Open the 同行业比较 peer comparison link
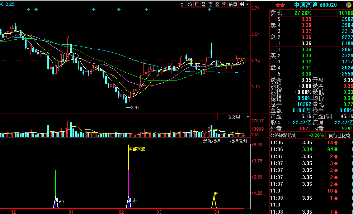The image size is (353, 214). (x=339, y=135)
